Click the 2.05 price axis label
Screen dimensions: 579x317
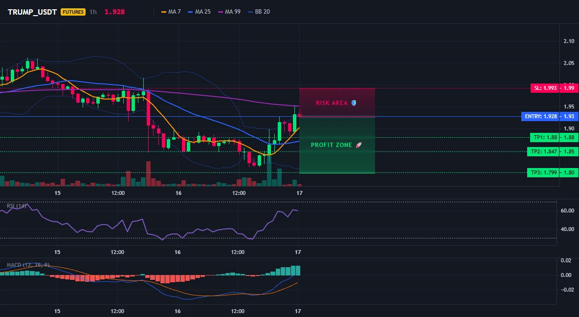[569, 63]
